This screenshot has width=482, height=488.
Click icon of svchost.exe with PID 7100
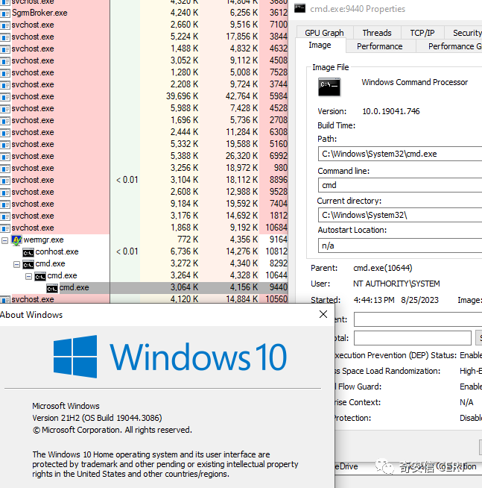pyautogui.click(x=5, y=25)
